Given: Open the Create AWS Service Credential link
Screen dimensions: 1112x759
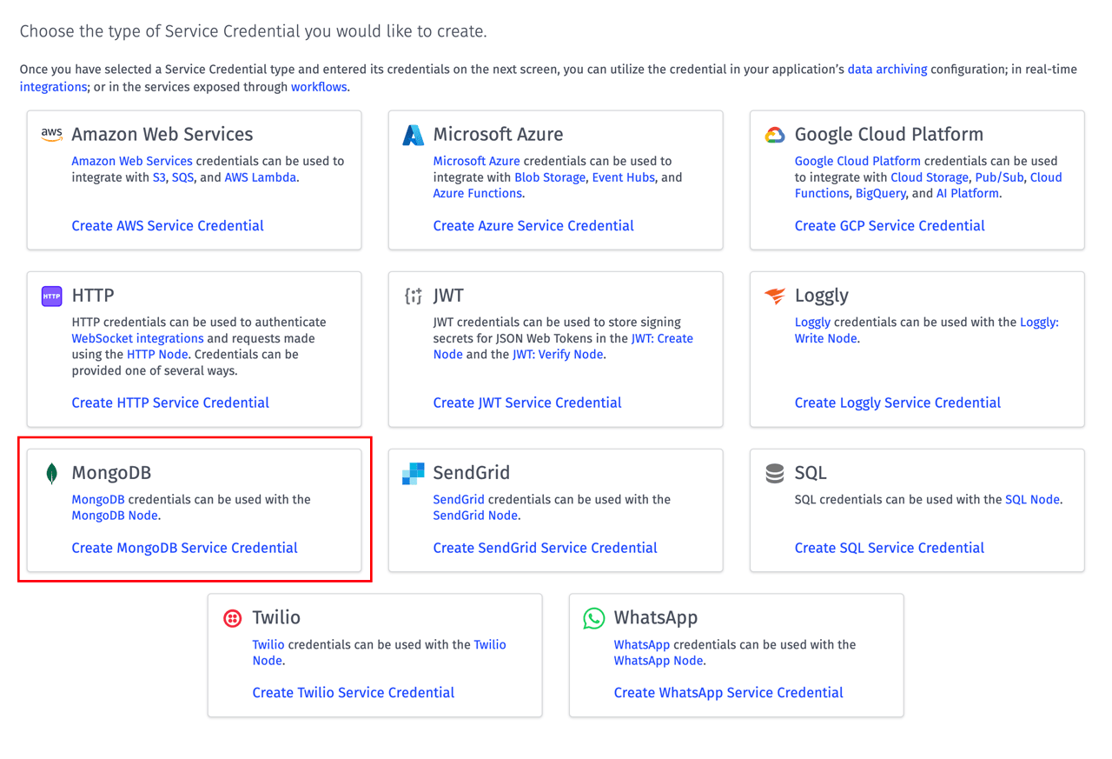Looking at the screenshot, I should 168,226.
